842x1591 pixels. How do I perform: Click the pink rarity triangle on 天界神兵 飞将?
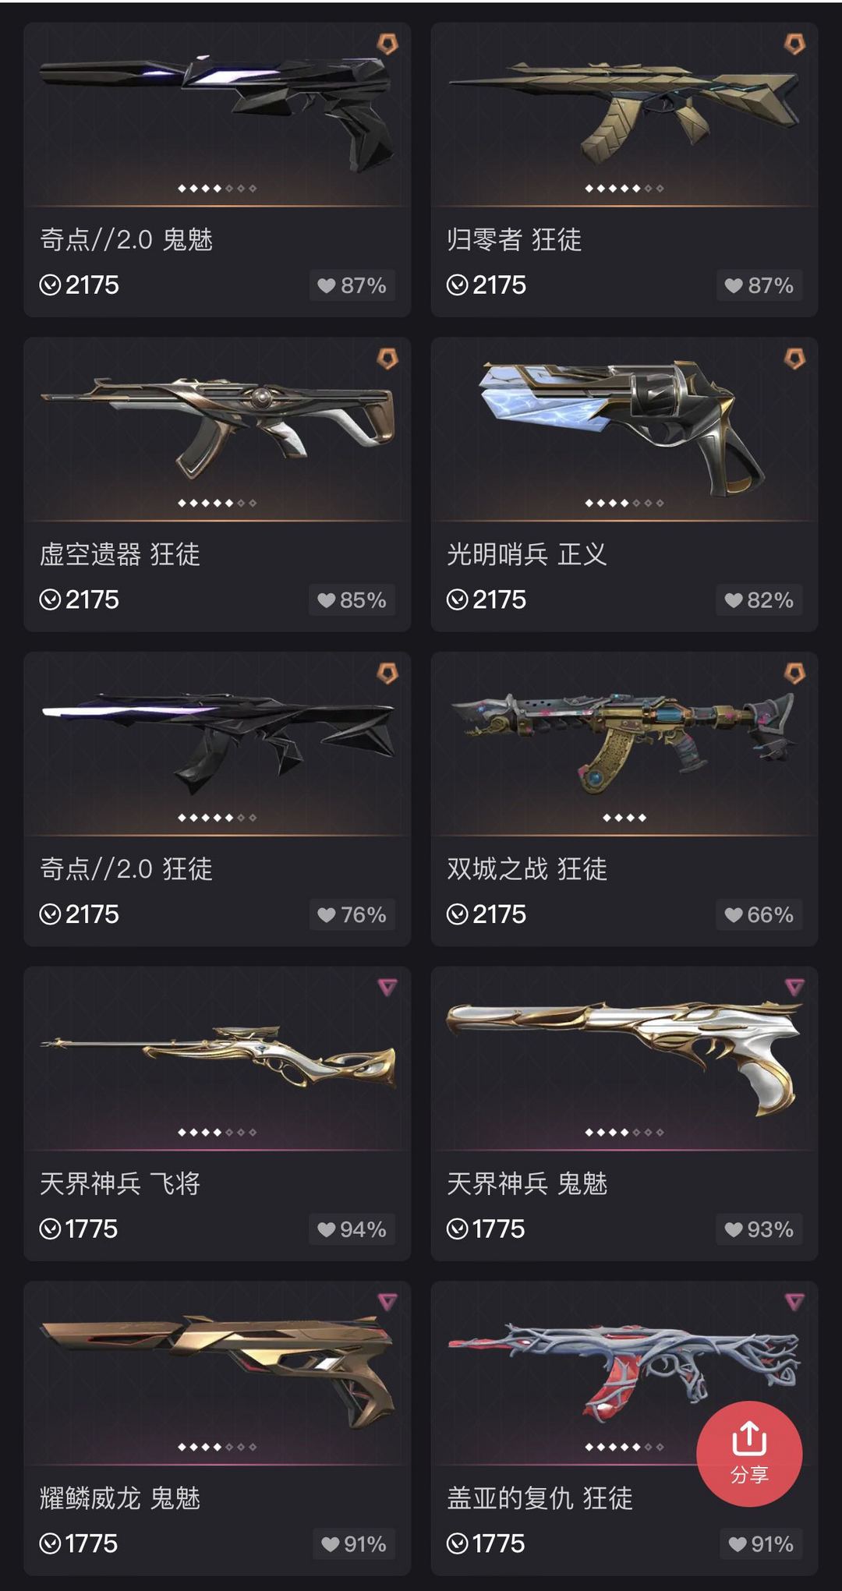(x=387, y=987)
